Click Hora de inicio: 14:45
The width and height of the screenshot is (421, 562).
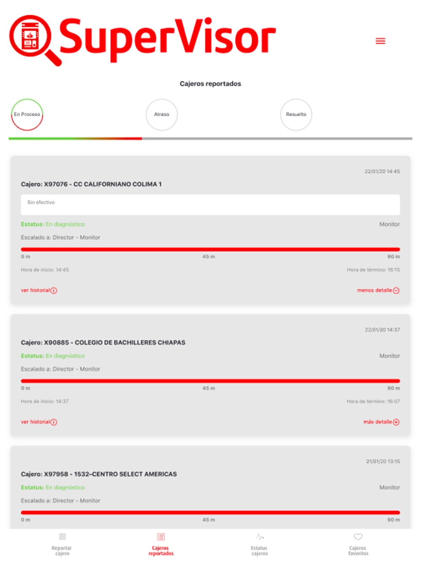click(x=45, y=270)
